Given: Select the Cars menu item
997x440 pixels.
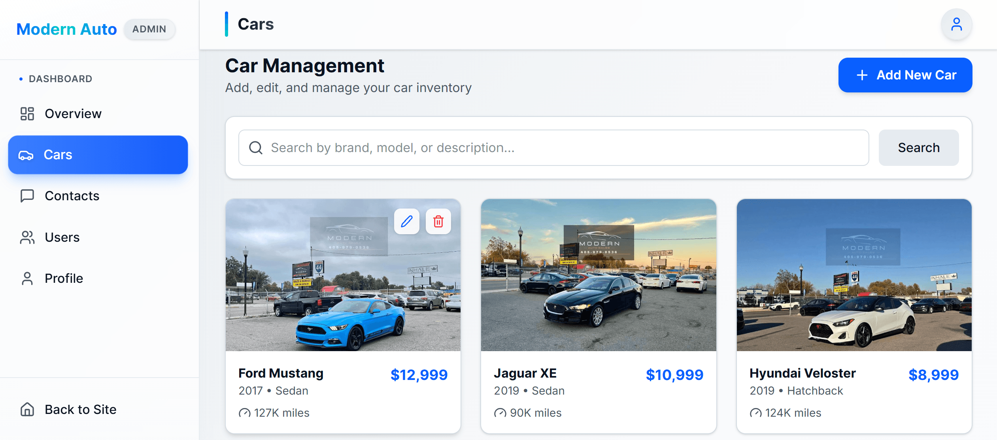Looking at the screenshot, I should coord(98,155).
